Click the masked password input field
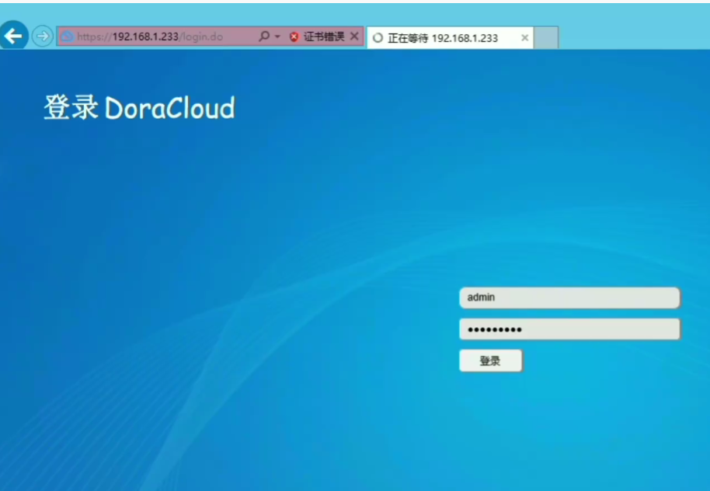Image resolution: width=710 pixels, height=491 pixels. [569, 329]
